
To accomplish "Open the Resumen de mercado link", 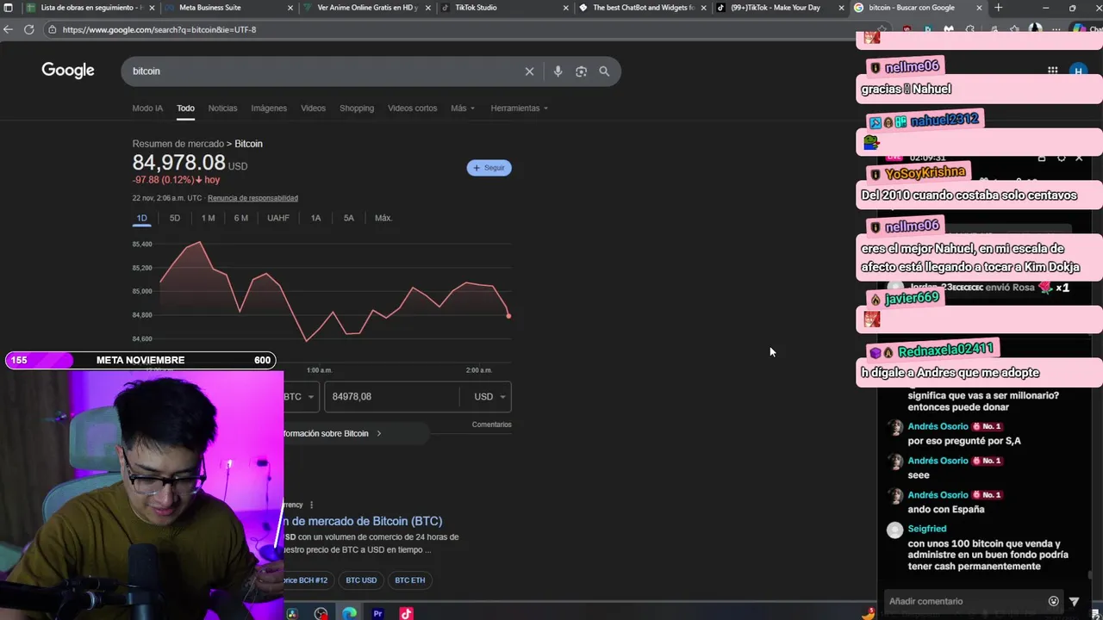I will [178, 144].
